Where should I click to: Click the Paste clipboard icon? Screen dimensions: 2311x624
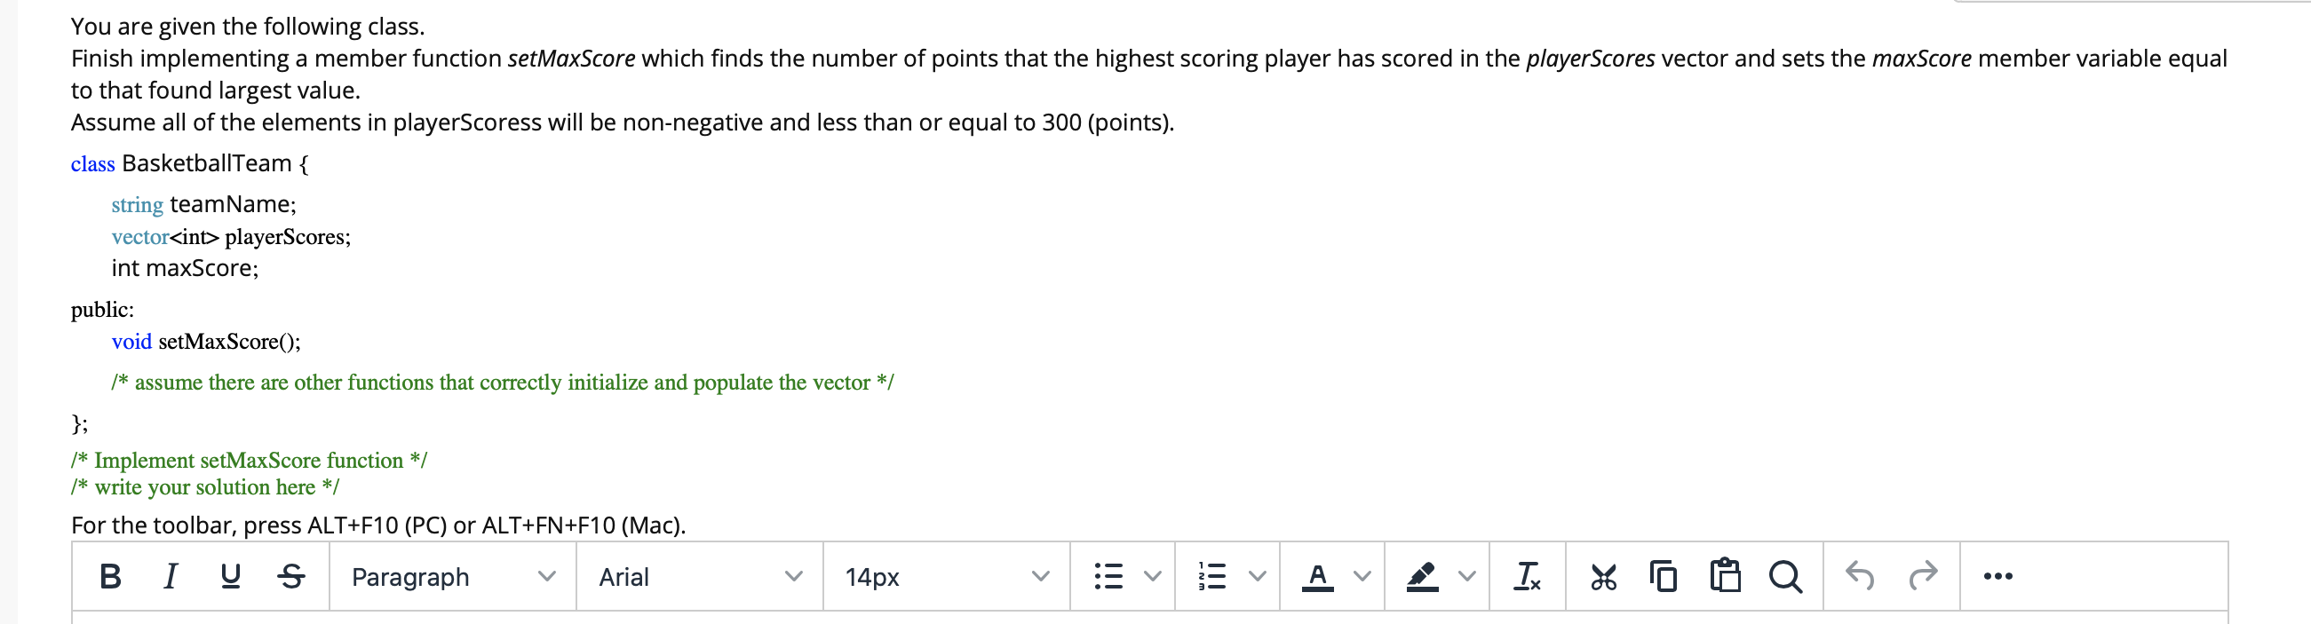point(1725,576)
